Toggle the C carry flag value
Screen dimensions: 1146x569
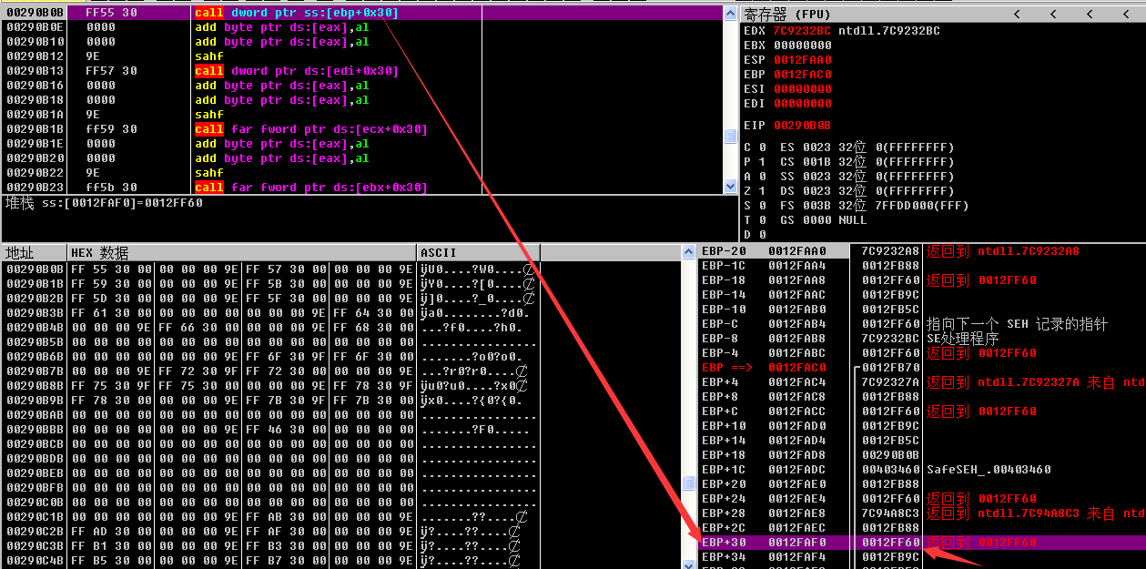(762, 147)
